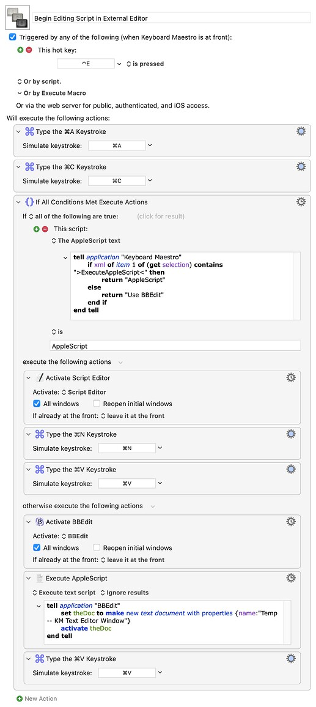This screenshot has width=316, height=707.
Task: Click the Execute AppleScript document icon
Action: pyautogui.click(x=40, y=578)
